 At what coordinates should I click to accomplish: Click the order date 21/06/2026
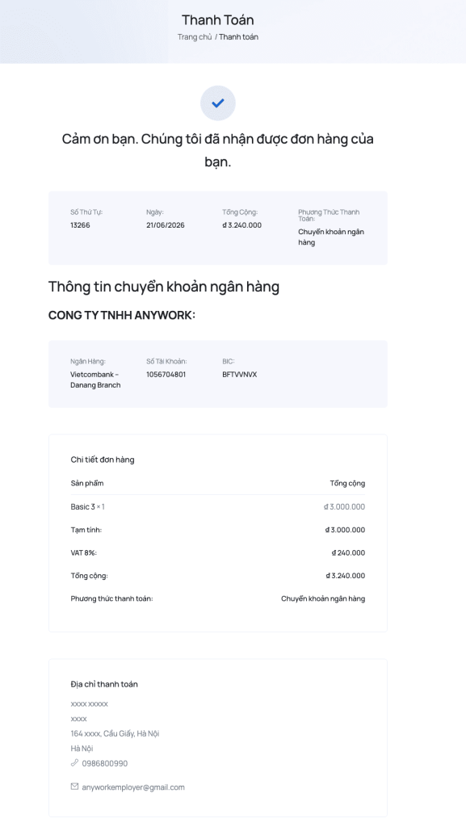point(166,225)
